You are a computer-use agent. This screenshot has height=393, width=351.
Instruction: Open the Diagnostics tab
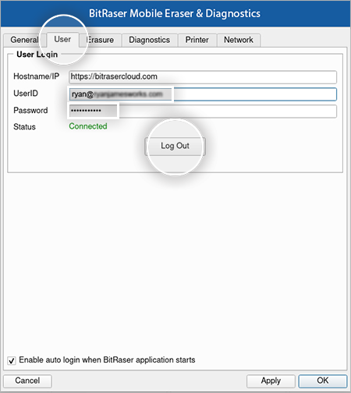(150, 40)
